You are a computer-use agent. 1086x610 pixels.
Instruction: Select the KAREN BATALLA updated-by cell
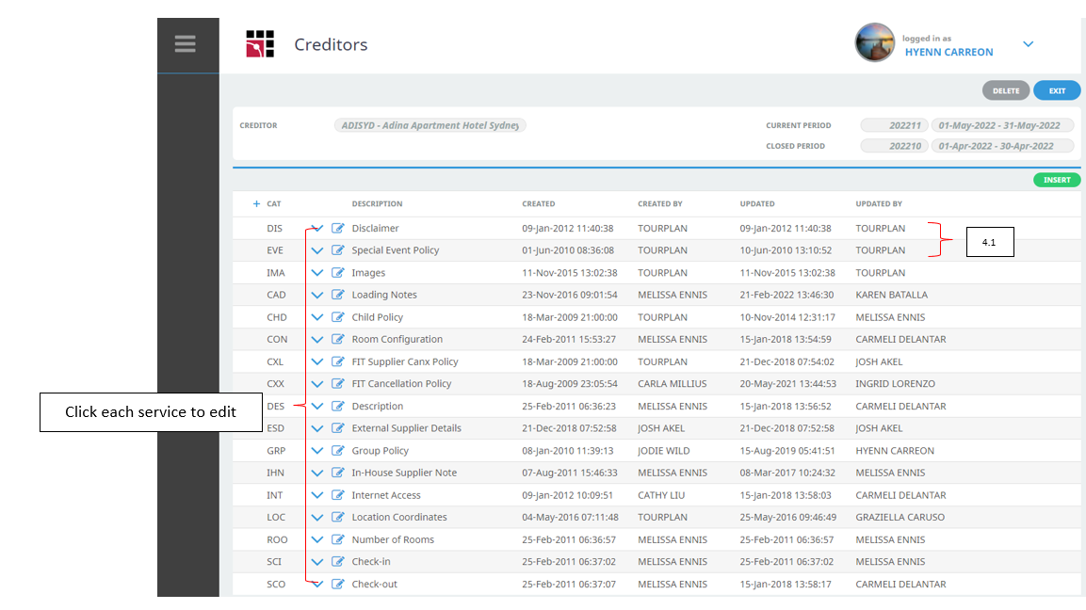click(x=891, y=295)
